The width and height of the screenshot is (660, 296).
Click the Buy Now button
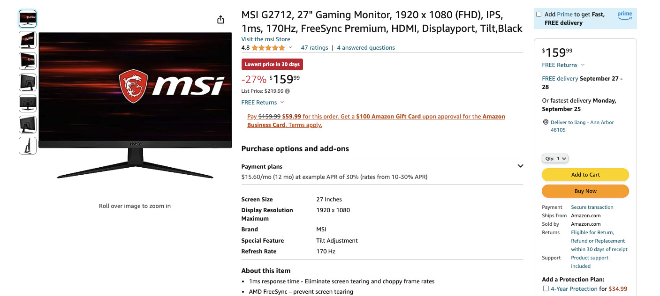point(585,191)
